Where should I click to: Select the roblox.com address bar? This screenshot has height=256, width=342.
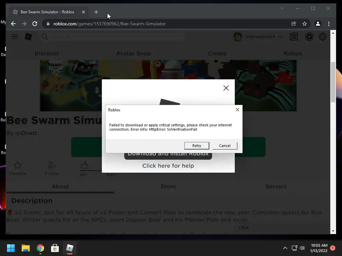coord(168,24)
